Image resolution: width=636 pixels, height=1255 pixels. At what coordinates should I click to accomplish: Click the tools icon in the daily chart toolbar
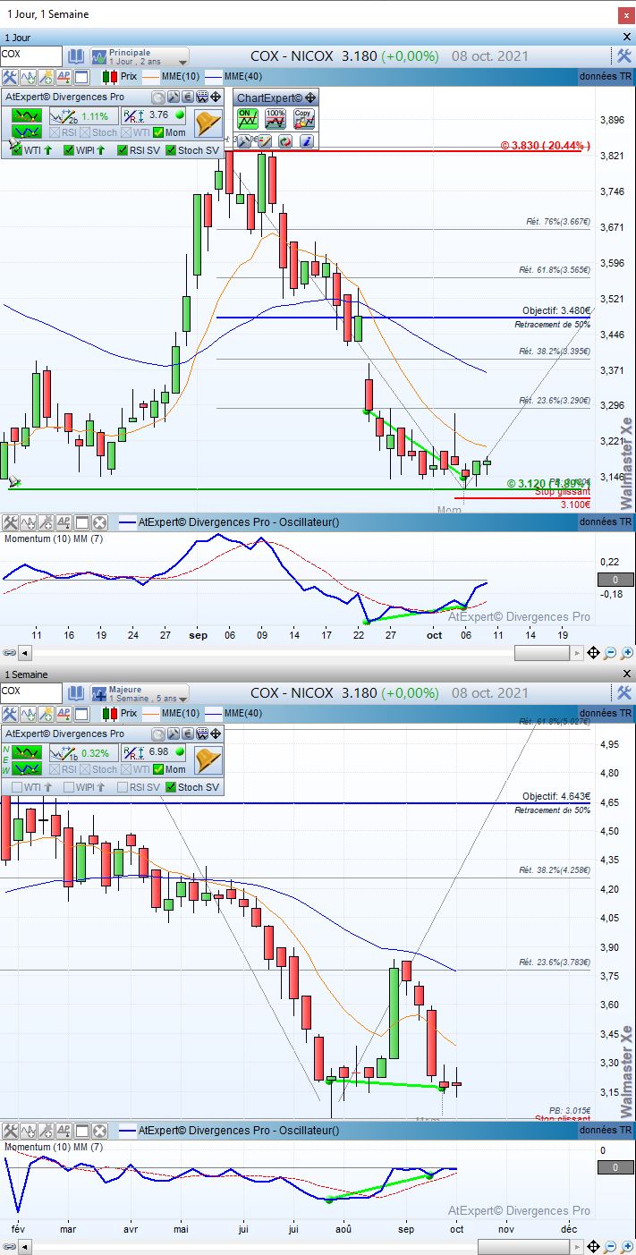(10, 77)
